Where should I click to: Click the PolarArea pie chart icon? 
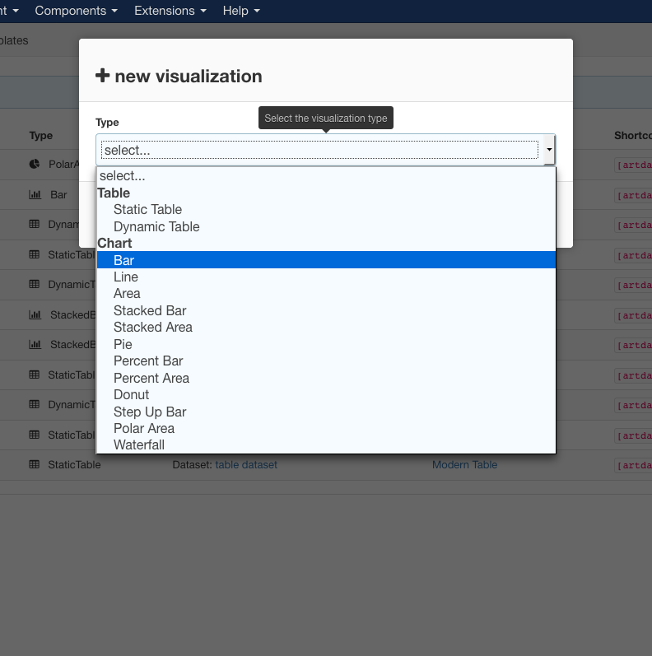pyautogui.click(x=35, y=164)
